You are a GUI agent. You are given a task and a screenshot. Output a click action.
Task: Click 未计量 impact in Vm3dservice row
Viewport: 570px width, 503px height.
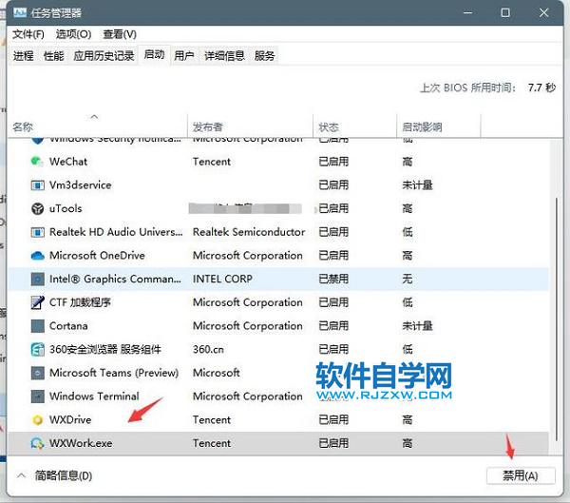(x=417, y=184)
